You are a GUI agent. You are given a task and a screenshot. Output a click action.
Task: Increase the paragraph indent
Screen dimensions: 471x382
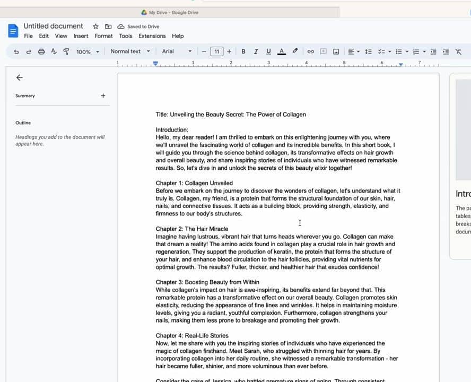446,51
